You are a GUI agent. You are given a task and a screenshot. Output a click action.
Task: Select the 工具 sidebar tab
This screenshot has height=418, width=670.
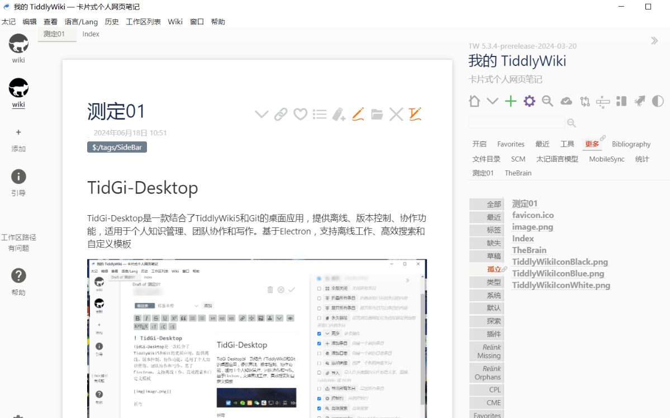click(567, 144)
